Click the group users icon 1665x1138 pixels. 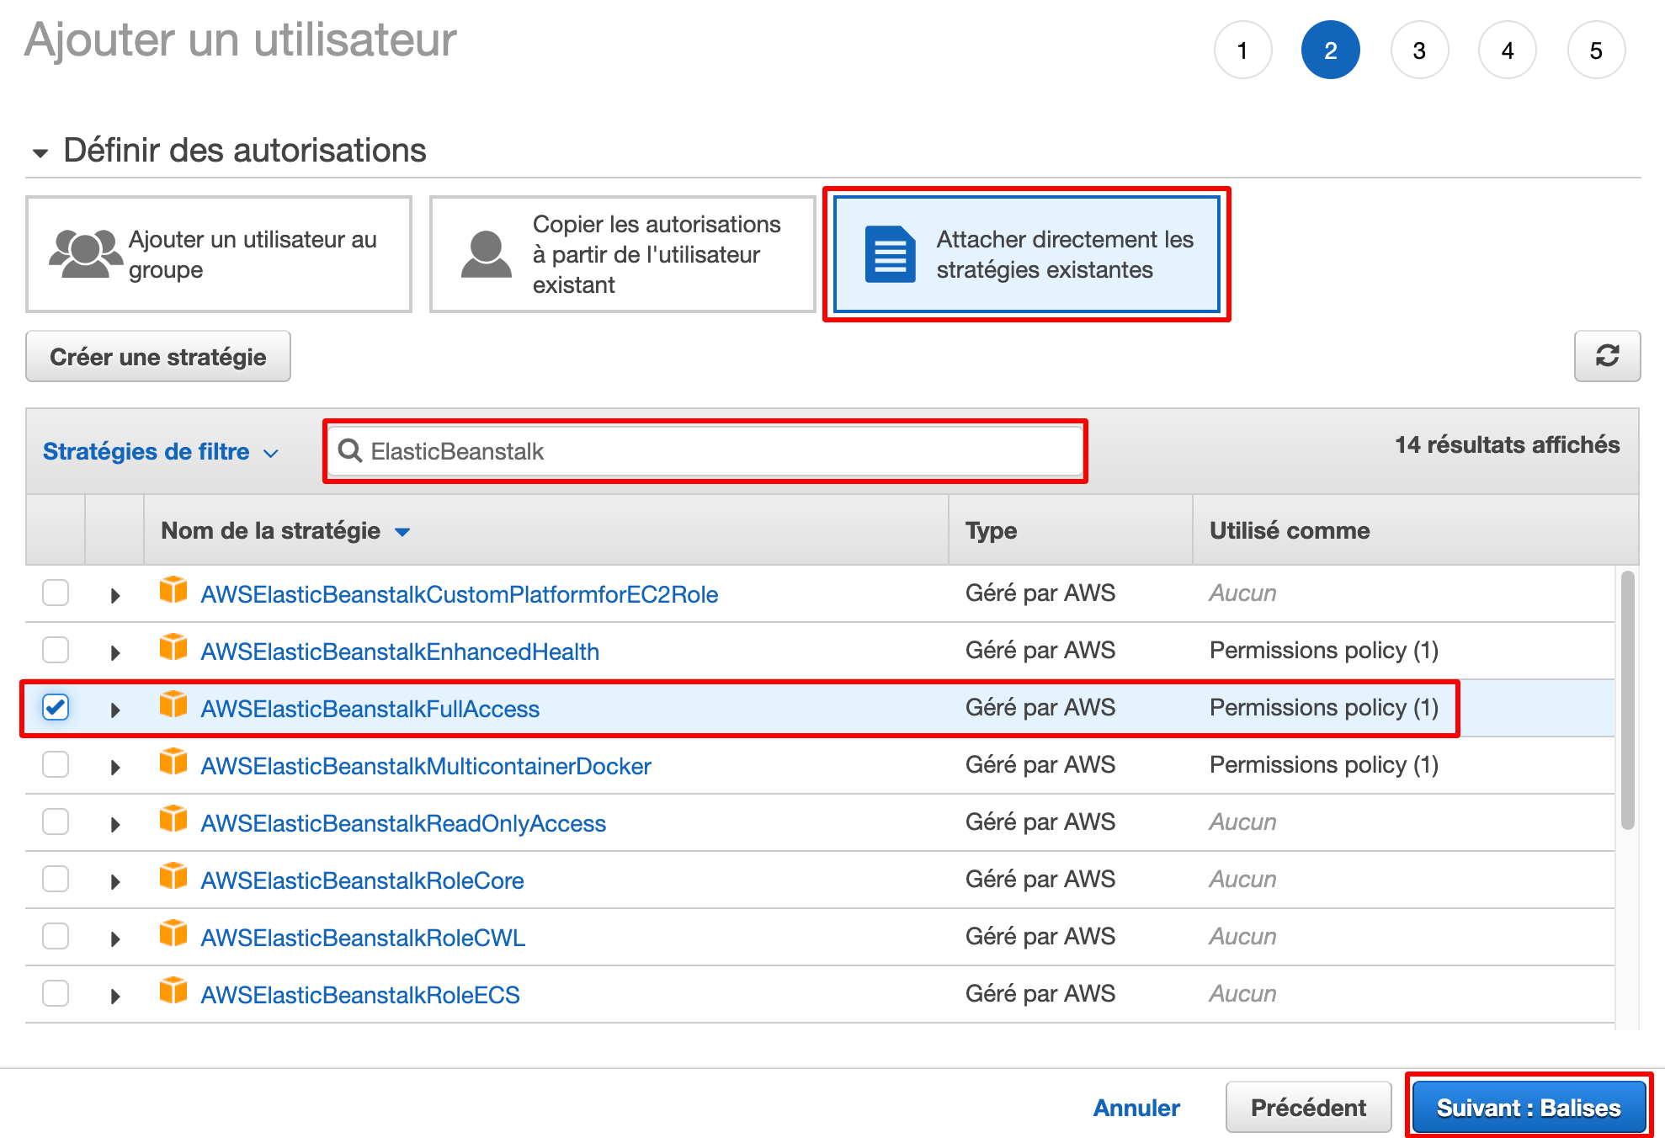point(85,253)
